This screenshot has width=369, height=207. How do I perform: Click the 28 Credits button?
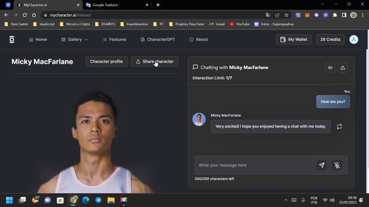pyautogui.click(x=330, y=40)
